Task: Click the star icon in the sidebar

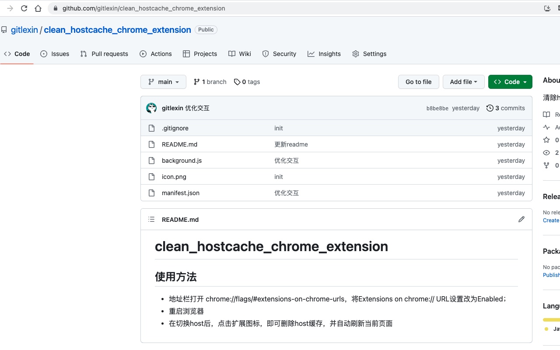Action: [x=546, y=140]
